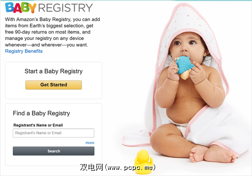Click the Start a Baby Registry card

click(53, 80)
